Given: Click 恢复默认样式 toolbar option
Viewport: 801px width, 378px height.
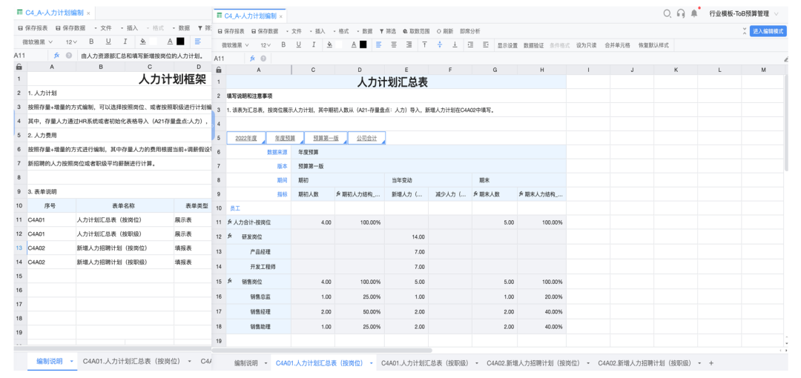Looking at the screenshot, I should pos(653,45).
